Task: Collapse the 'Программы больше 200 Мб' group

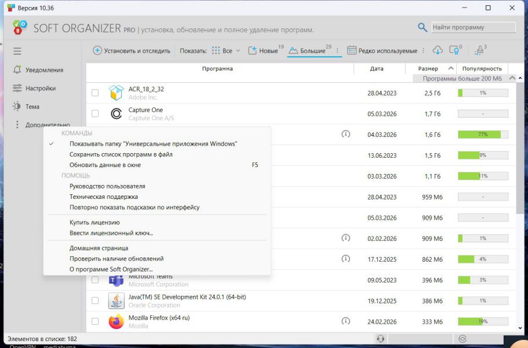Action: (512, 78)
